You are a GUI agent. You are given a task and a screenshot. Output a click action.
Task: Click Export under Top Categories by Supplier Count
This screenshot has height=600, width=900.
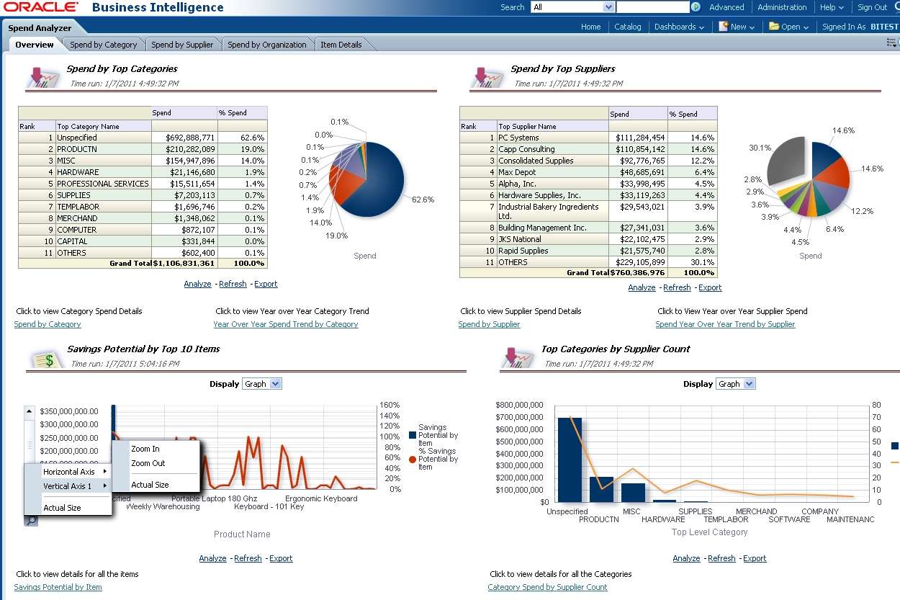pos(755,558)
